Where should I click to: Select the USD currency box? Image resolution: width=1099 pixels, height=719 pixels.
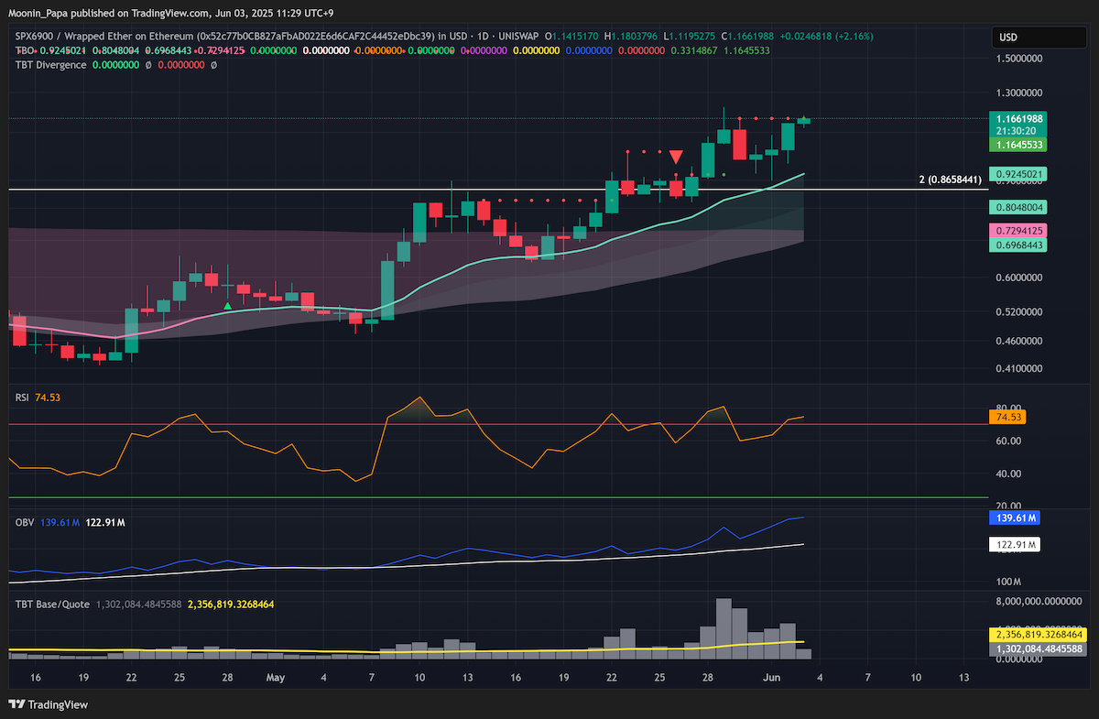click(1039, 38)
